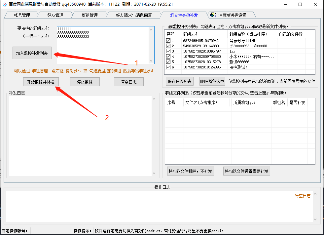This screenshot has width=324, height=235.
Task: Click 停止监控 to stop monitoring
Action: 85,82
